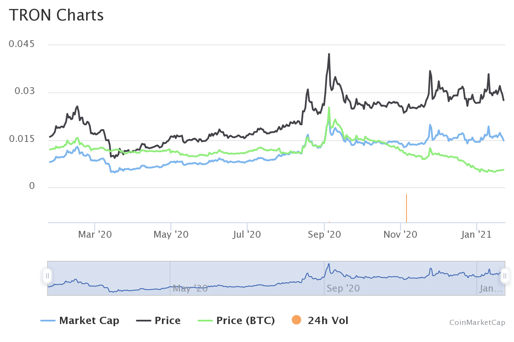Toggle the green Price (BTC) legend line icon

[x=205, y=321]
